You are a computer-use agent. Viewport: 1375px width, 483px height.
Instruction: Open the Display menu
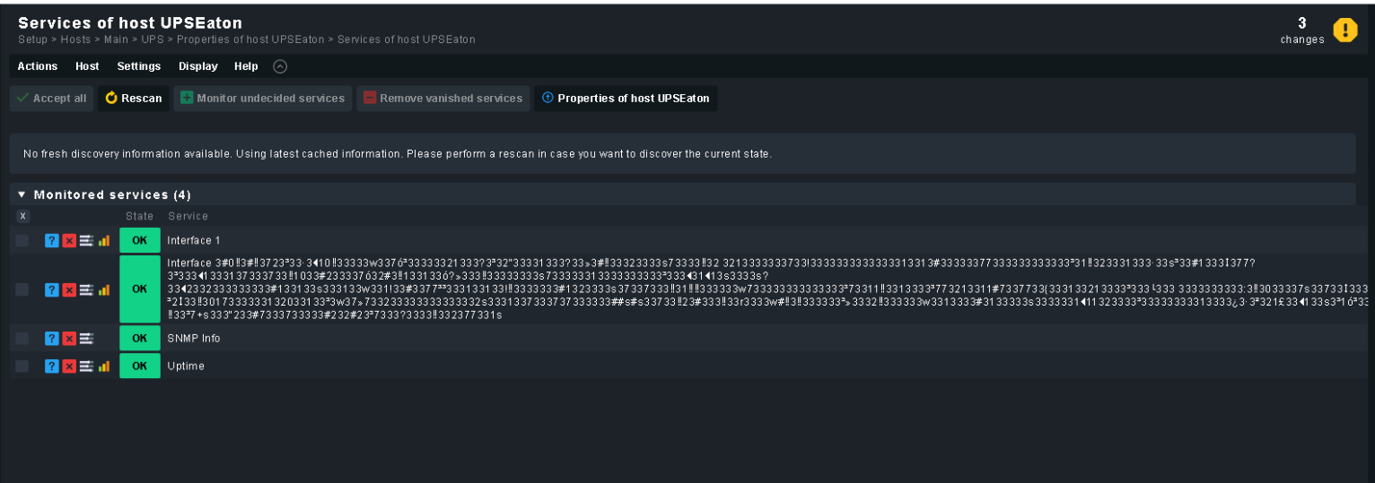[197, 66]
